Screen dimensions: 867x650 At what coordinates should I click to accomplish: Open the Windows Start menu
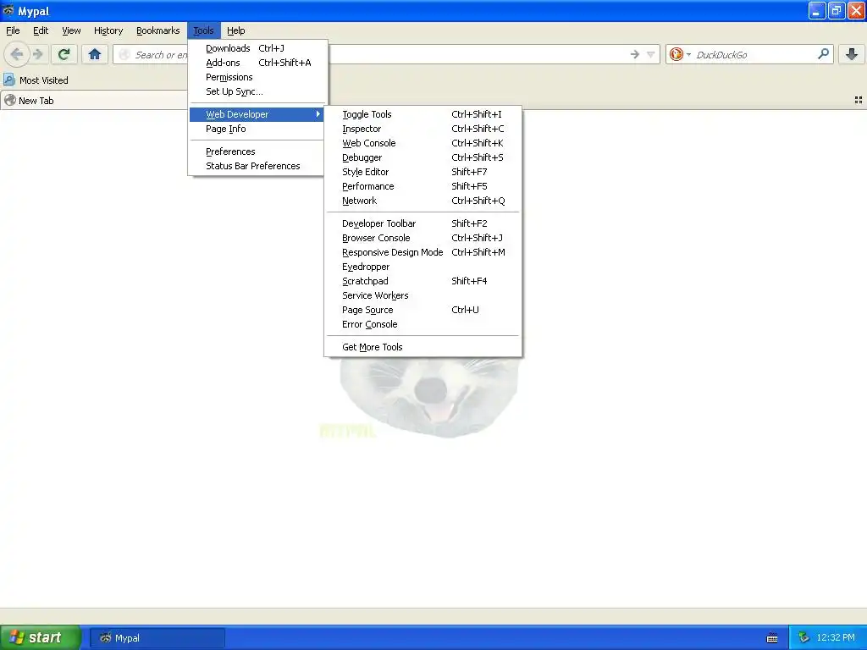click(40, 637)
